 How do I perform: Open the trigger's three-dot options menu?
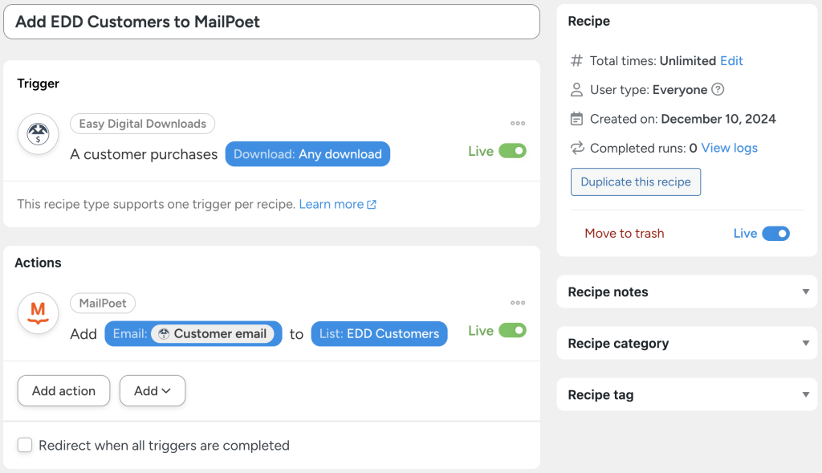click(x=518, y=123)
